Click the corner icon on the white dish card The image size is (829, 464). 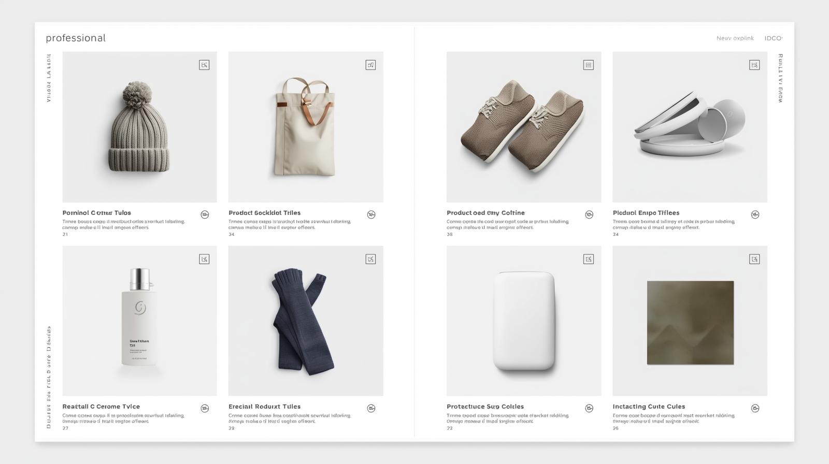pos(754,65)
